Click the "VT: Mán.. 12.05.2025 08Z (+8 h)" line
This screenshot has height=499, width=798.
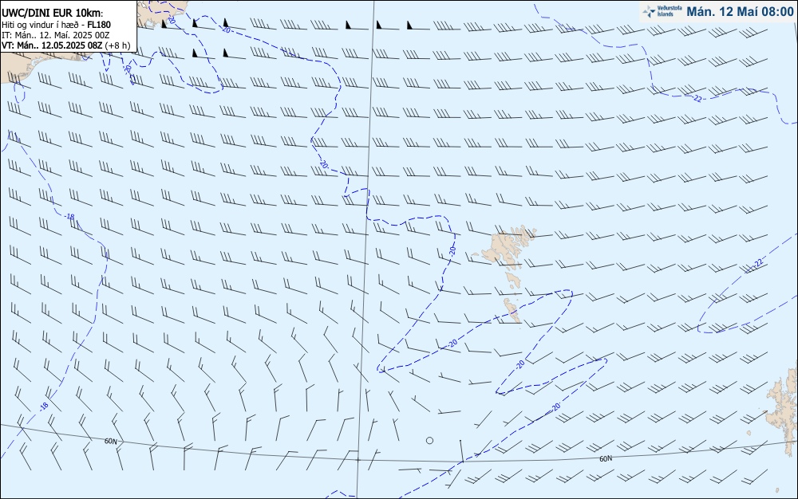(65, 45)
